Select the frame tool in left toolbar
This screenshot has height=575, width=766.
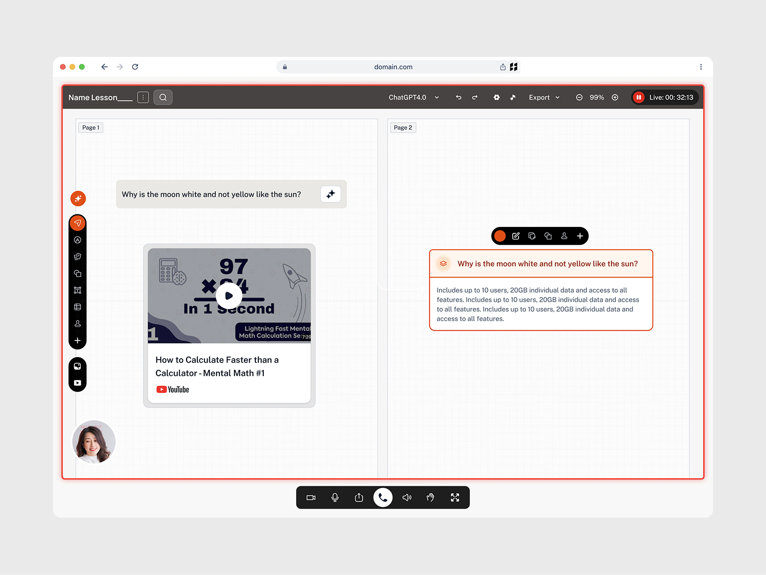[78, 290]
